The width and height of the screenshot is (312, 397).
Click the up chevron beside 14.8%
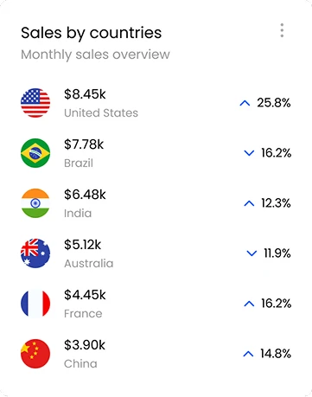pyautogui.click(x=248, y=354)
